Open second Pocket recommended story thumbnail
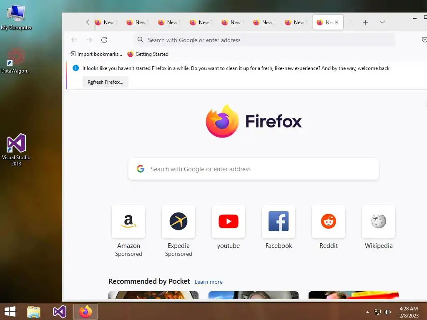 [x=254, y=295]
